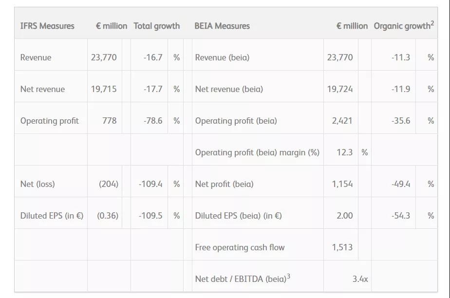Click the (0.36) diluted EPS value

(x=108, y=216)
